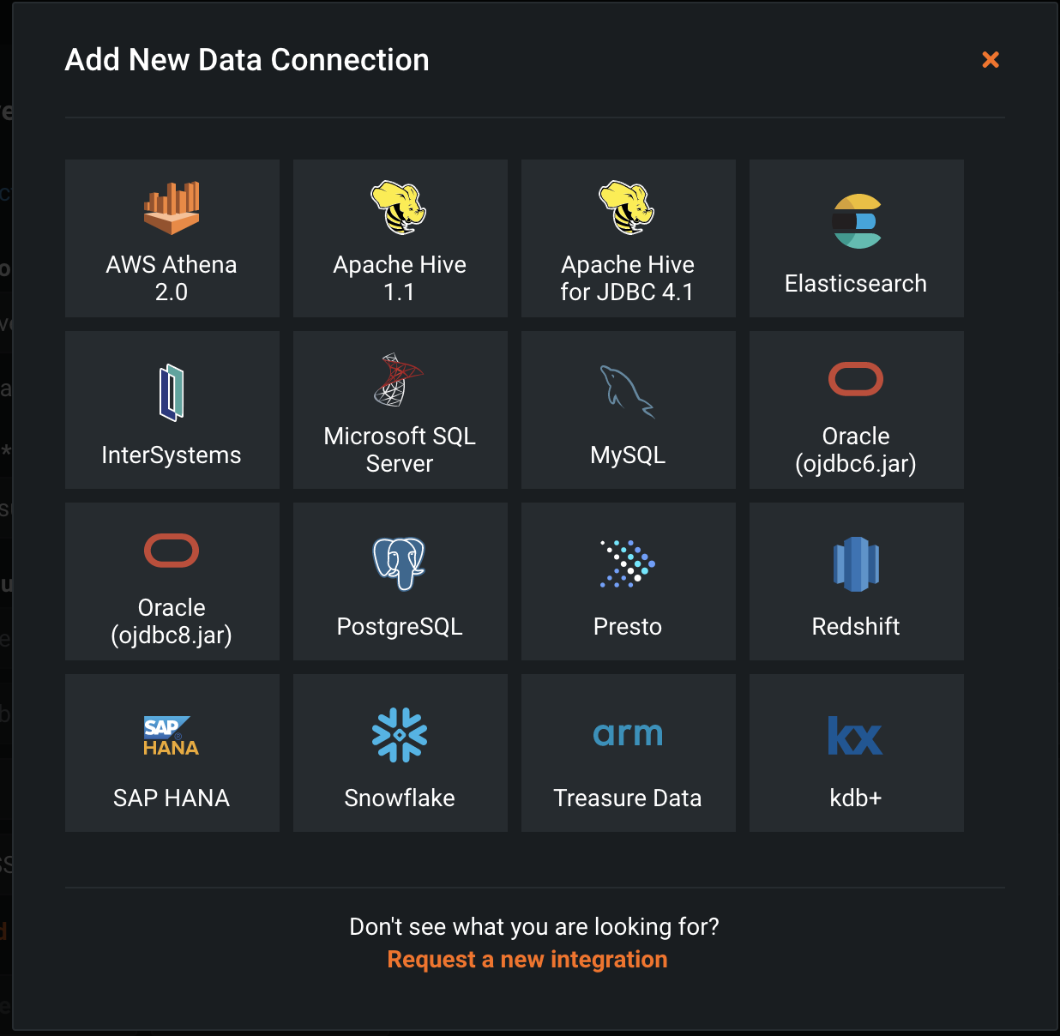
Task: Click the Snowflake tile label
Action: [x=399, y=798]
